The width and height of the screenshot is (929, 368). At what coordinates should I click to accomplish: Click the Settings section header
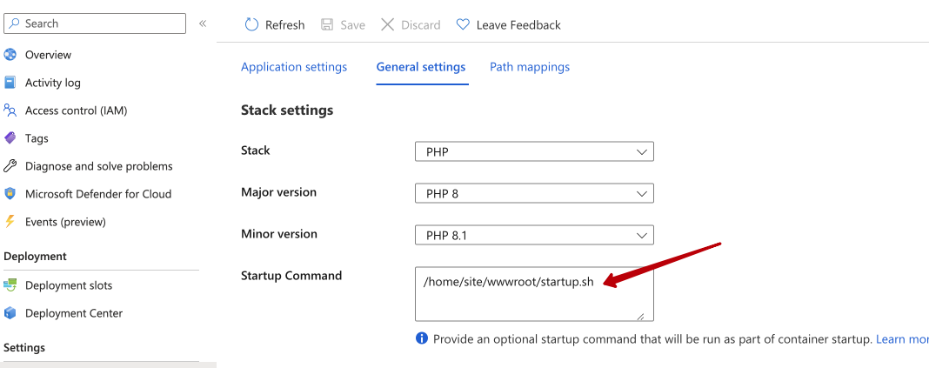click(24, 347)
